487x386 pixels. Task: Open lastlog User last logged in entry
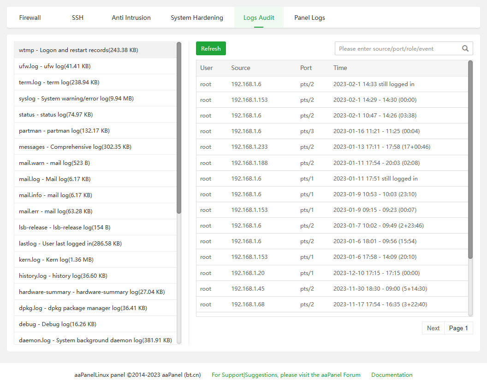pyautogui.click(x=70, y=243)
